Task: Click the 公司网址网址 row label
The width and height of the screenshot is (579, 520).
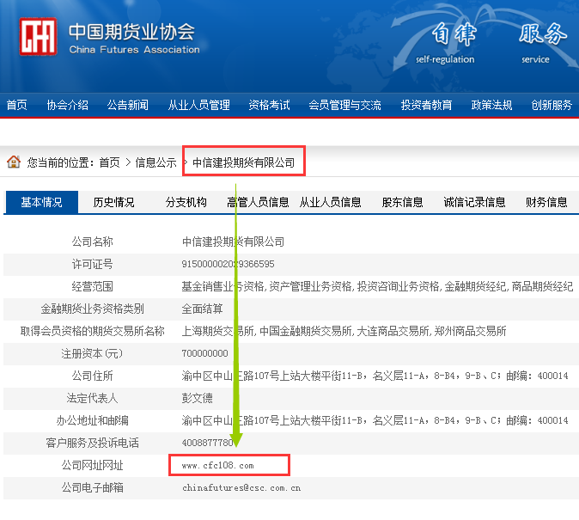Action: tap(92, 465)
